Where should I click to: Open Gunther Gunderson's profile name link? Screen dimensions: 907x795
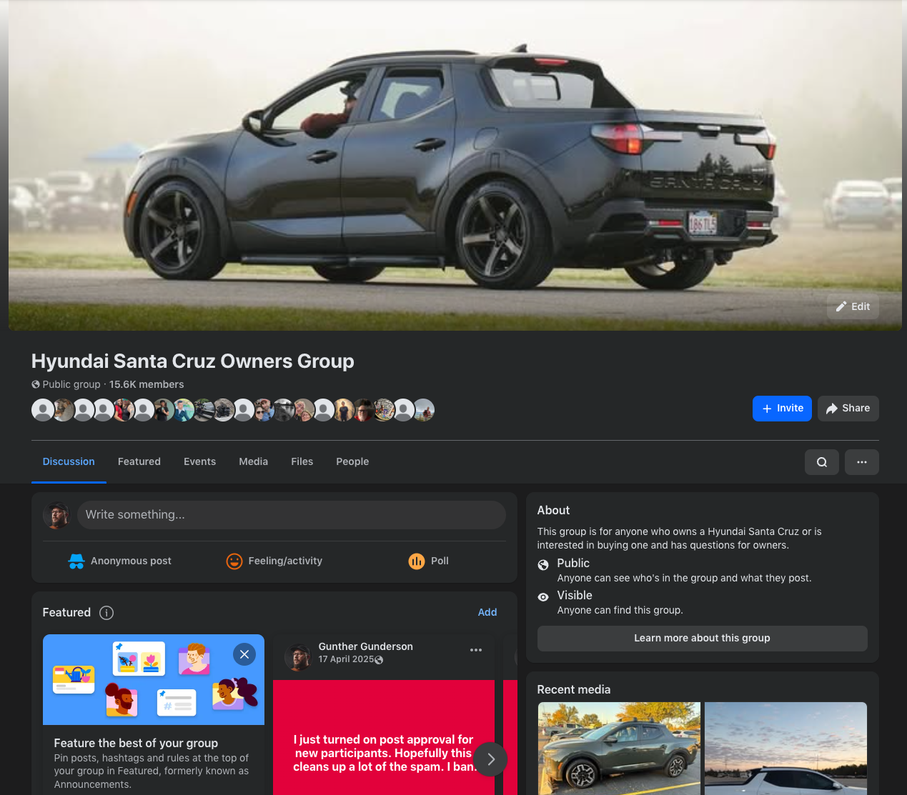(x=366, y=646)
